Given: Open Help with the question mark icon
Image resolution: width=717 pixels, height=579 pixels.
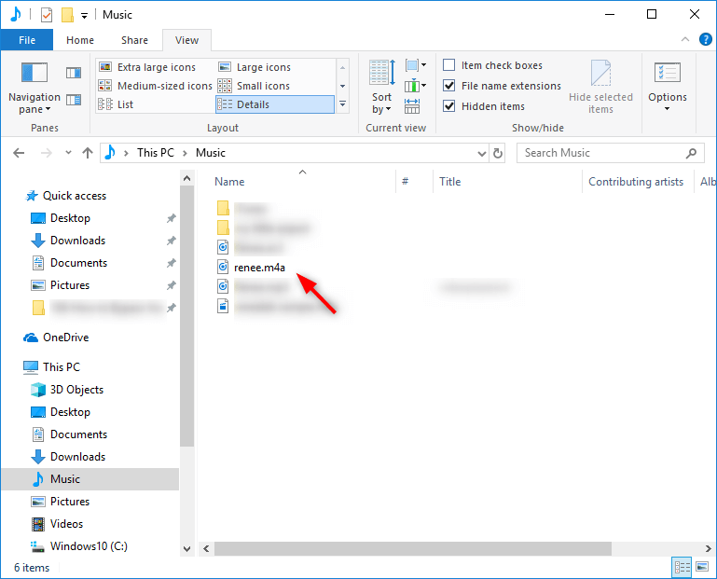Looking at the screenshot, I should (706, 39).
